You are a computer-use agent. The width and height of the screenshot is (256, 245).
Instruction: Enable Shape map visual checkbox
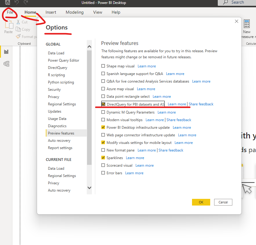pyautogui.click(x=103, y=66)
